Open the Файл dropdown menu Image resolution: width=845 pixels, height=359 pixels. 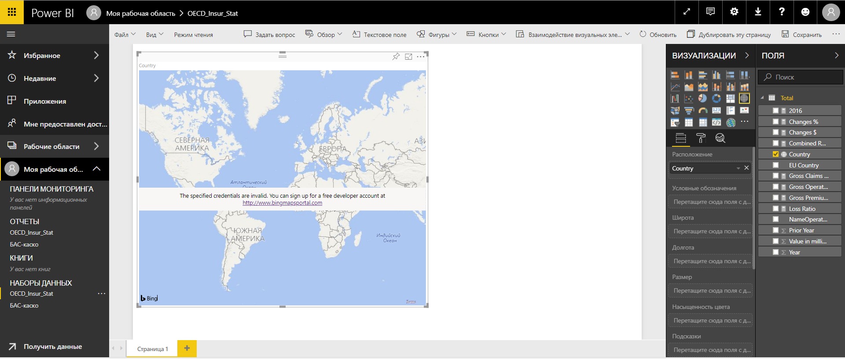click(x=125, y=35)
